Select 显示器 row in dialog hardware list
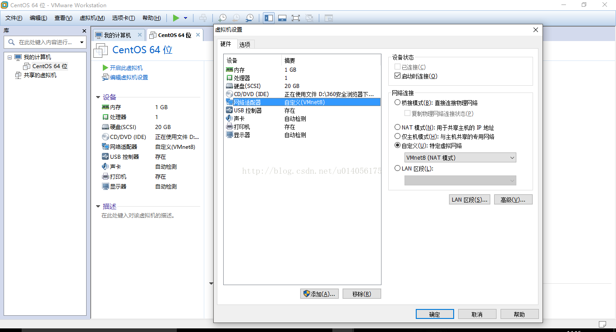 pyautogui.click(x=302, y=135)
